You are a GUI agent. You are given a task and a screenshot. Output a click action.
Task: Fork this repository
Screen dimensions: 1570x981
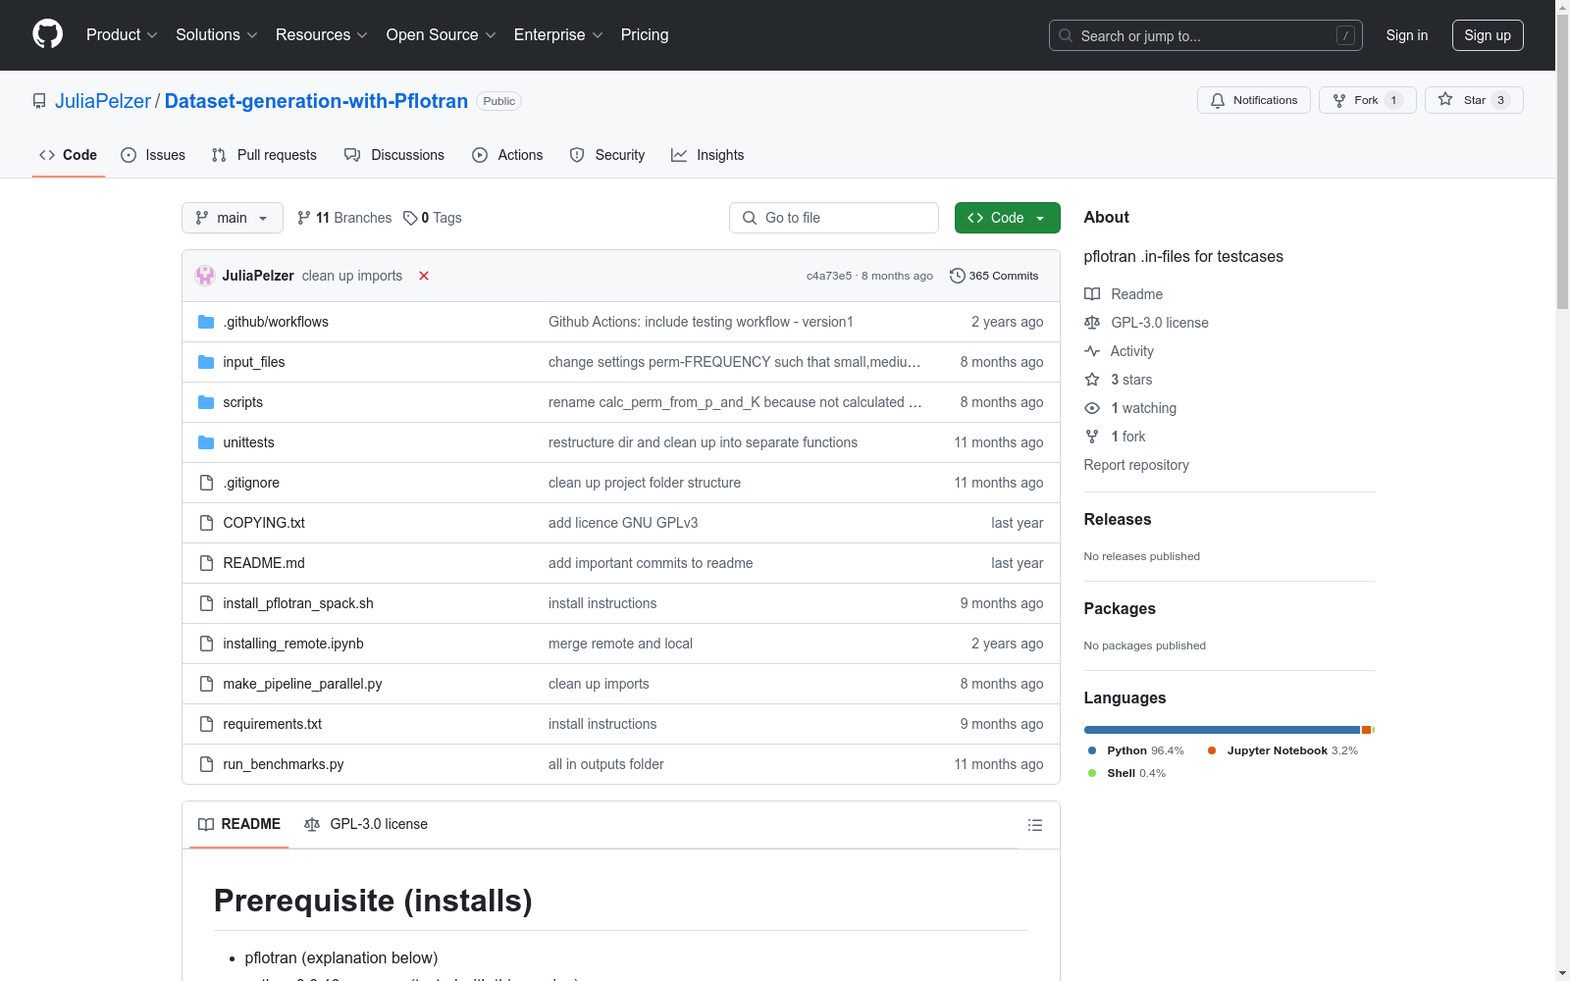tap(1368, 100)
